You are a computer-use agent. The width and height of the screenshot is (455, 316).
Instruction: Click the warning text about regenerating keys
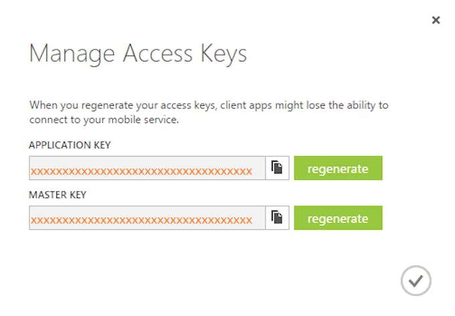[209, 112]
